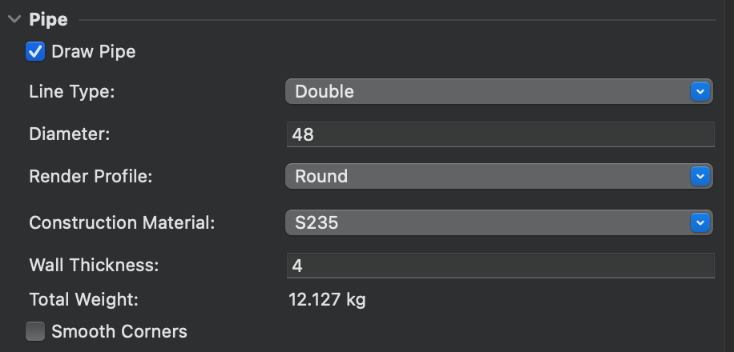
Task: Click the Construction Material label
Action: 122,222
